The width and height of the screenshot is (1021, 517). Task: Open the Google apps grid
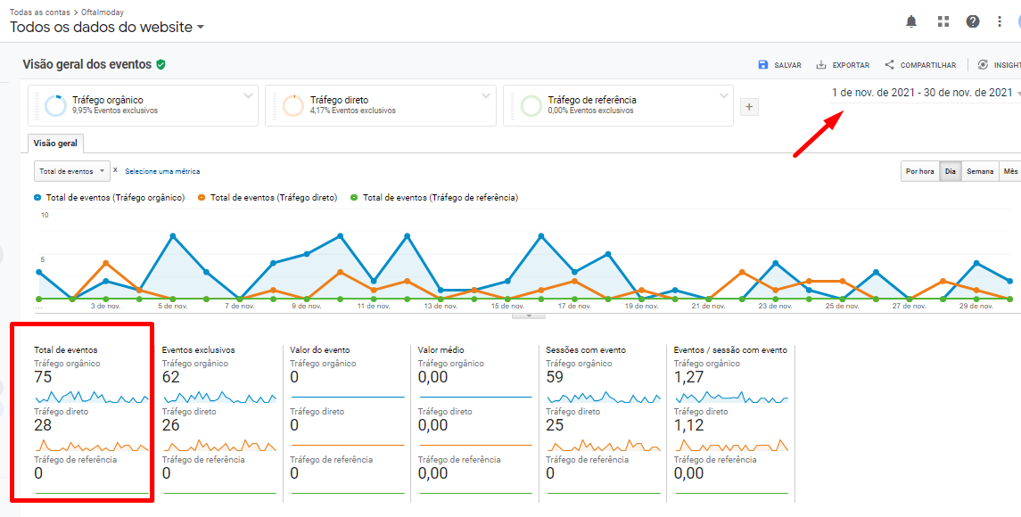(943, 21)
